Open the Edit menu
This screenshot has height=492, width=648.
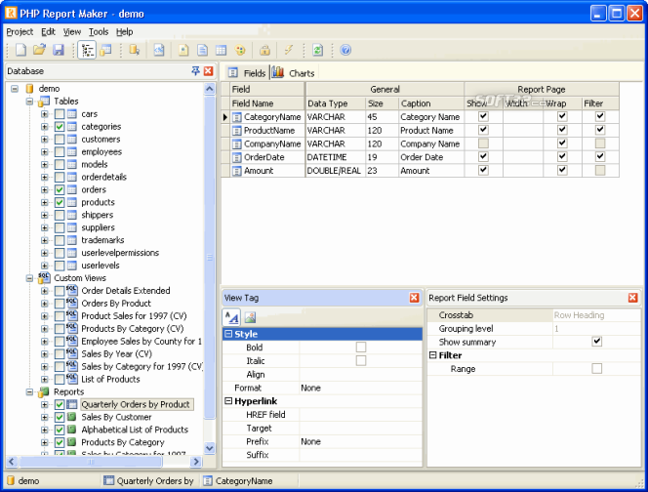(48, 32)
